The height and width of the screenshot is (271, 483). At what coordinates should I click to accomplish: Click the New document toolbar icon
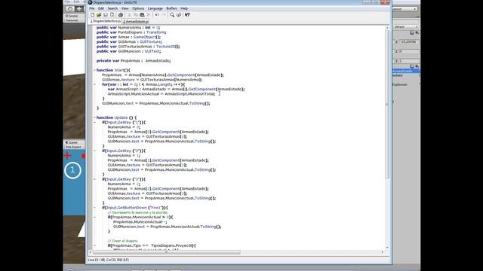tap(92, 15)
